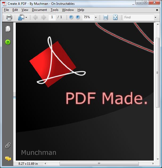Open the View menu
Screen dimensions: 162x168
point(25,10)
